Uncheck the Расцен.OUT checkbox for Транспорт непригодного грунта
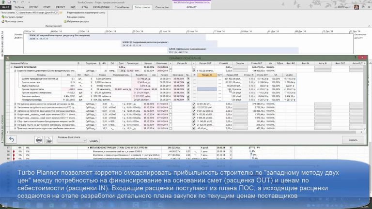This screenshot has width=372, height=209. pyautogui.click(x=194, y=128)
